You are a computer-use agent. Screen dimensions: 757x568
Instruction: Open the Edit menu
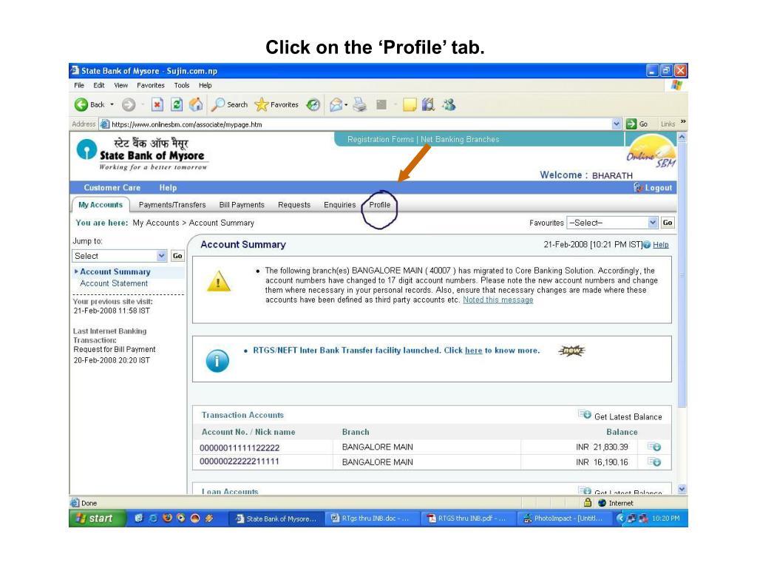(x=99, y=86)
